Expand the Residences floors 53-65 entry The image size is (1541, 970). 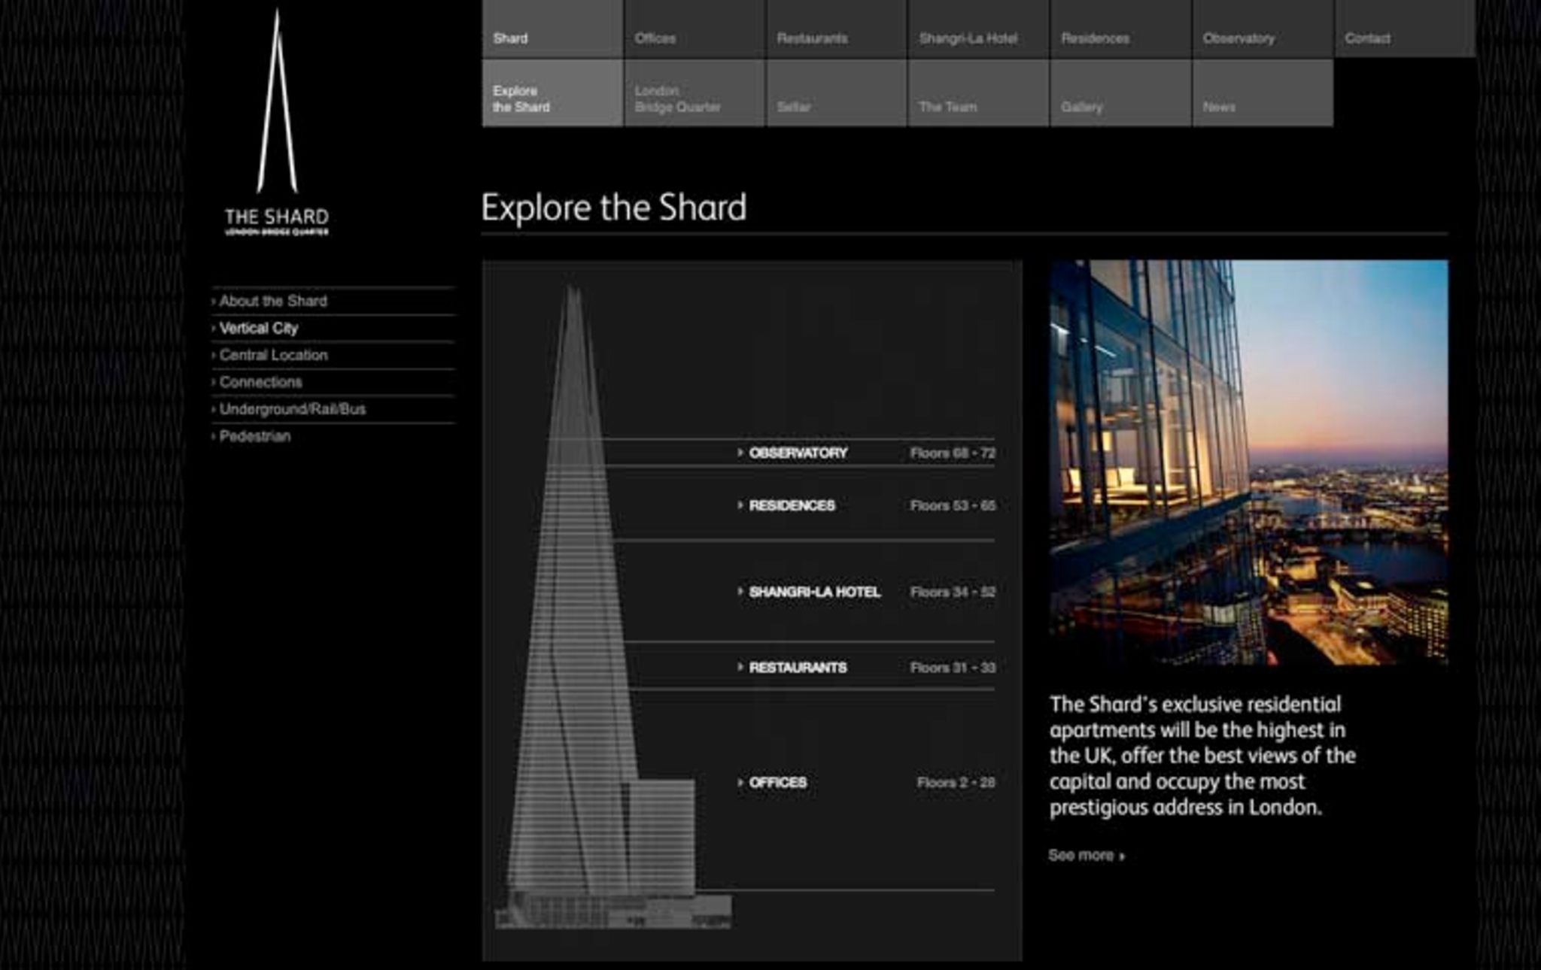point(792,505)
